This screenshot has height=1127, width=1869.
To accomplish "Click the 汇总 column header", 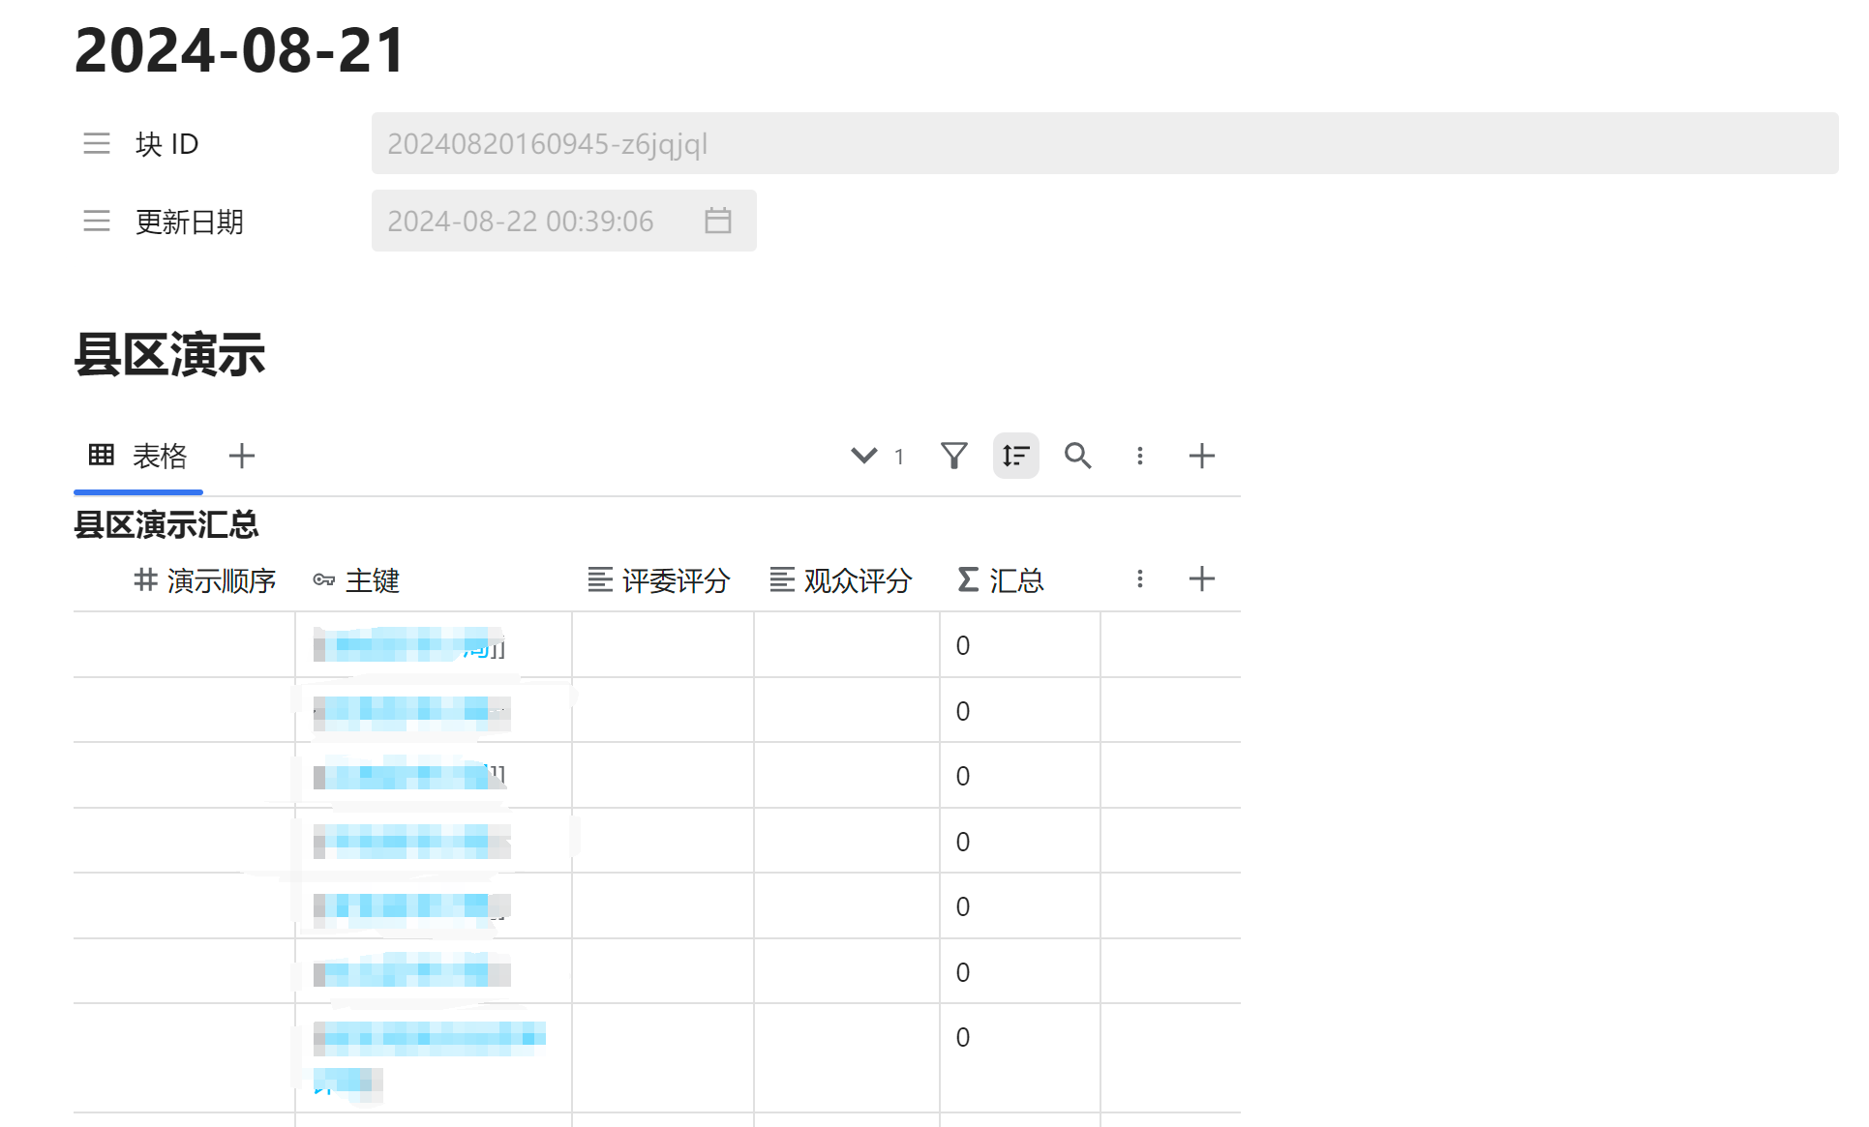I will click(1001, 580).
